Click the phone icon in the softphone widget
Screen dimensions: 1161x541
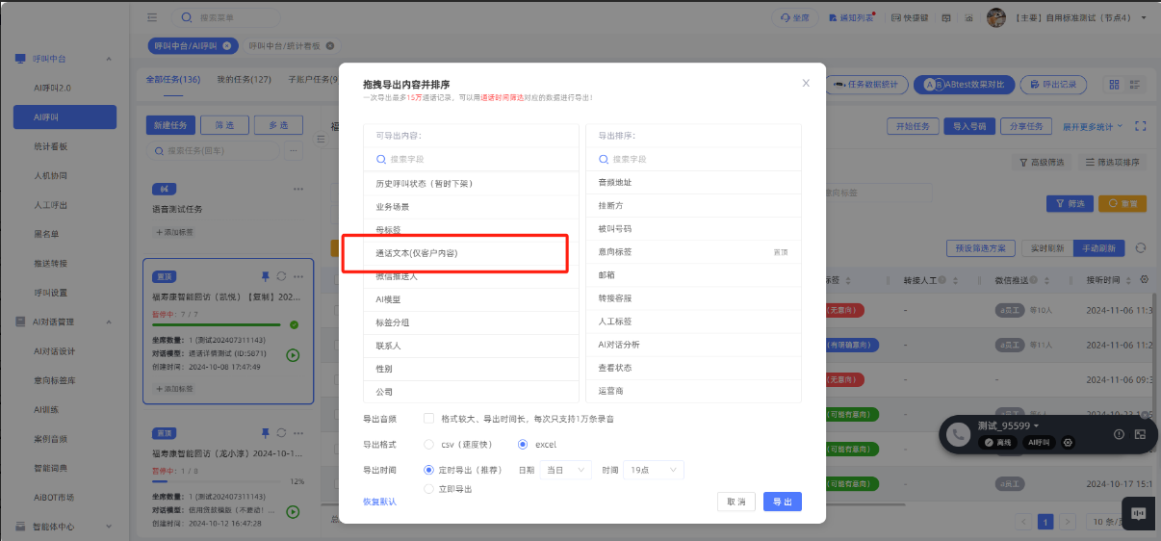(958, 435)
